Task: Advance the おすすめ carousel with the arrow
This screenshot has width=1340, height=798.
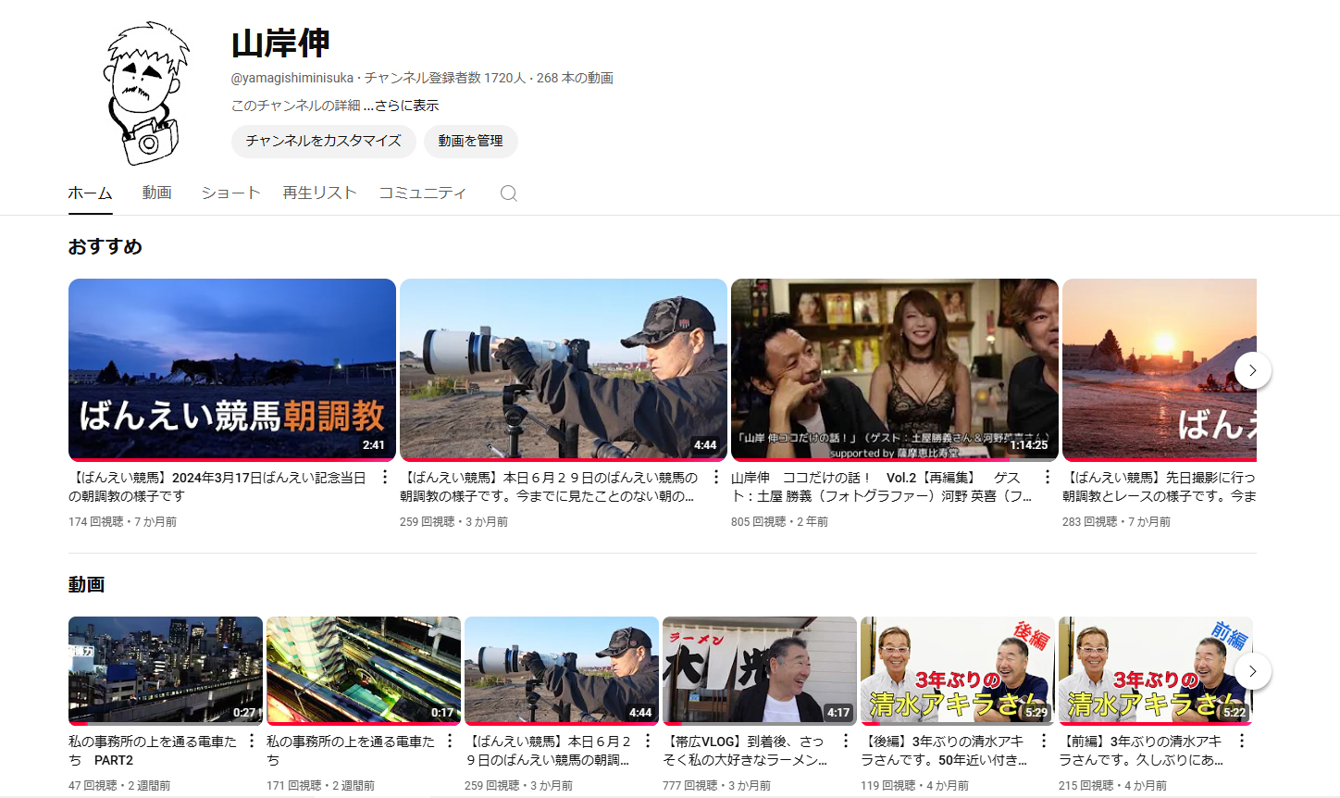Action: click(x=1252, y=369)
